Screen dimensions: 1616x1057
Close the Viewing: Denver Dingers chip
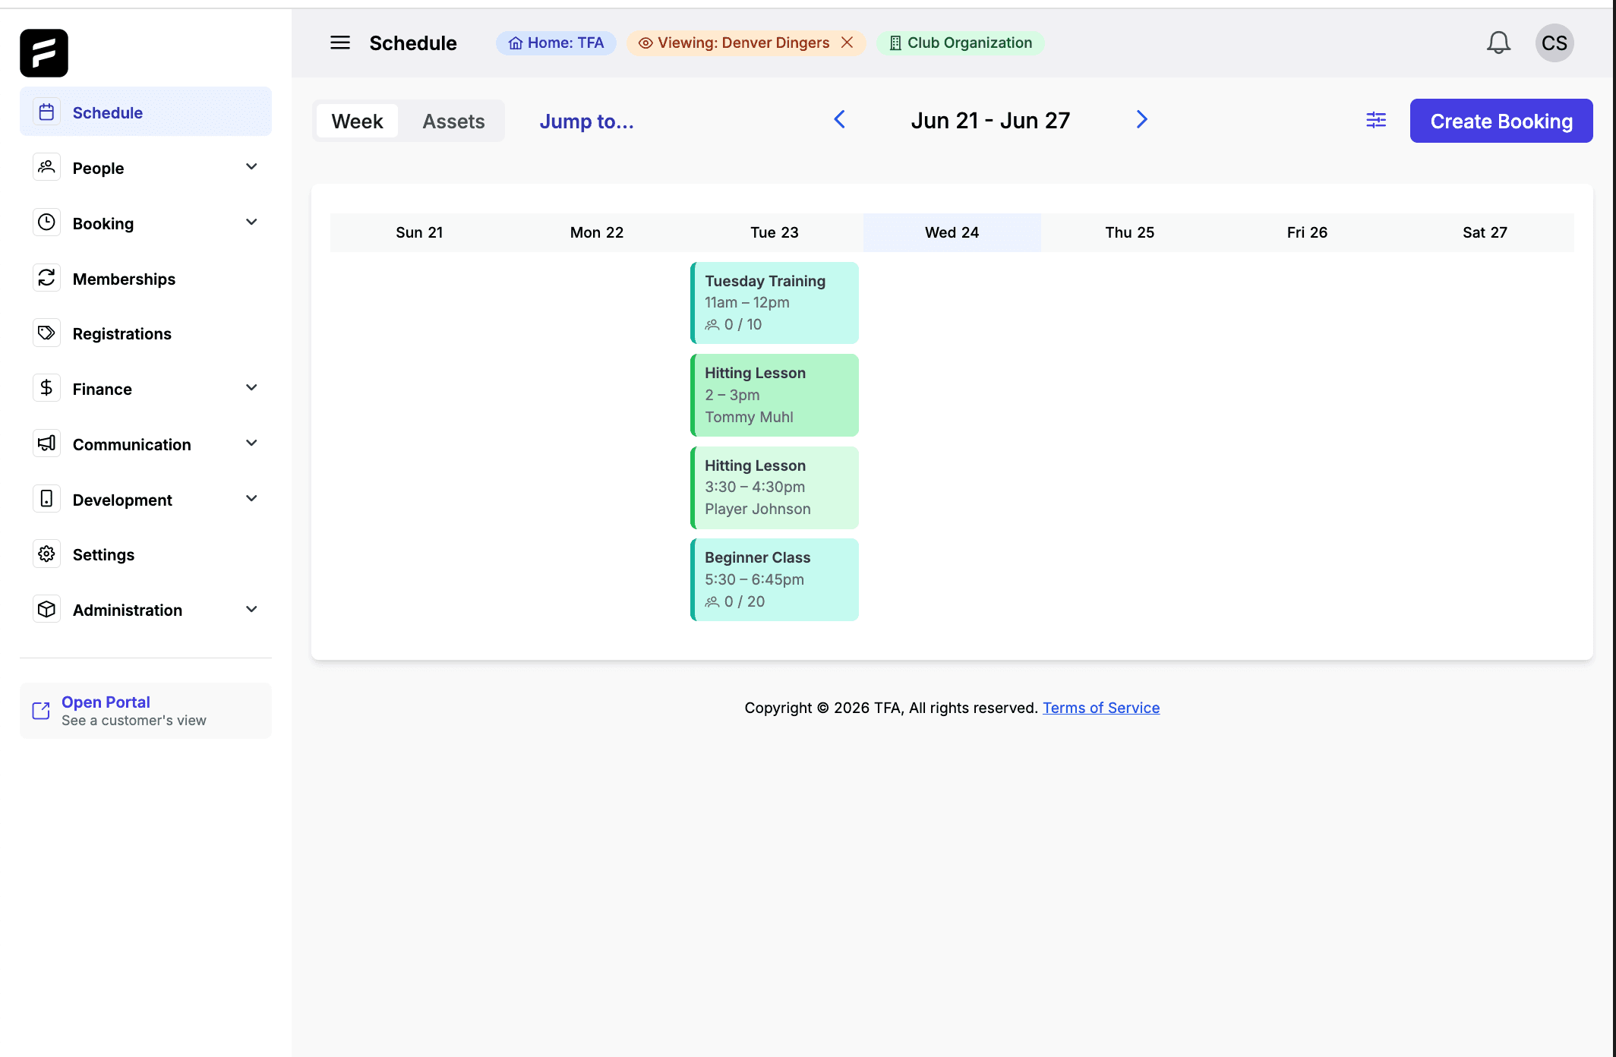pyautogui.click(x=847, y=43)
